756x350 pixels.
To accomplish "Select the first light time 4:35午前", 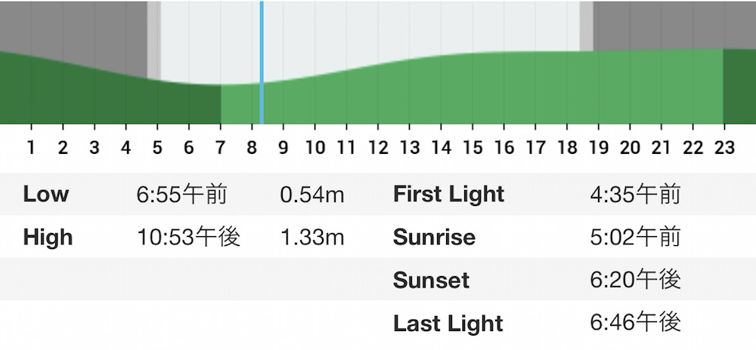I will coord(635,195).
